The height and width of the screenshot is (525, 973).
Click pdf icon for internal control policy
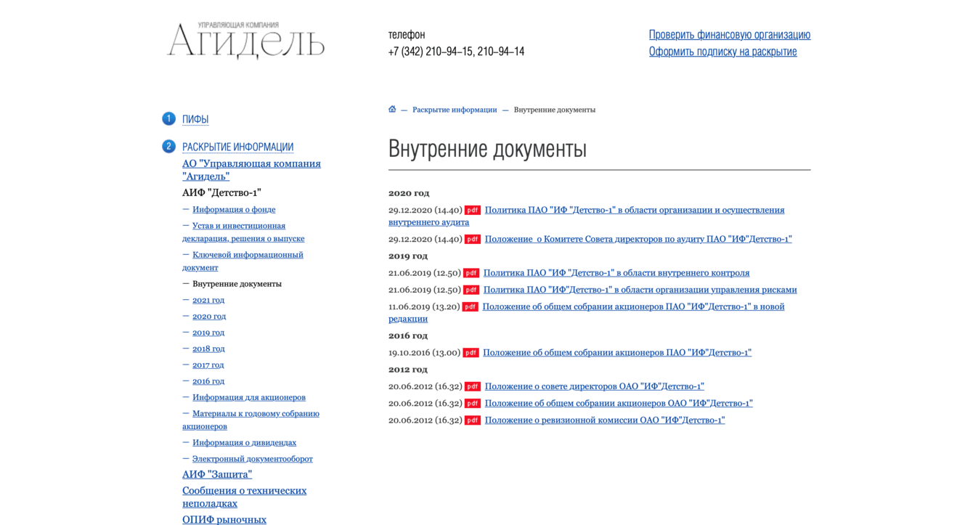471,273
